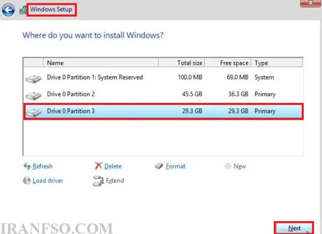Click drive icon of Drive 0 Partition 3
Viewport: 322px width, 234px height.
[x=34, y=112]
